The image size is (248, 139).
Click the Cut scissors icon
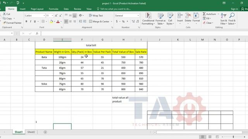click(x=4, y=14)
